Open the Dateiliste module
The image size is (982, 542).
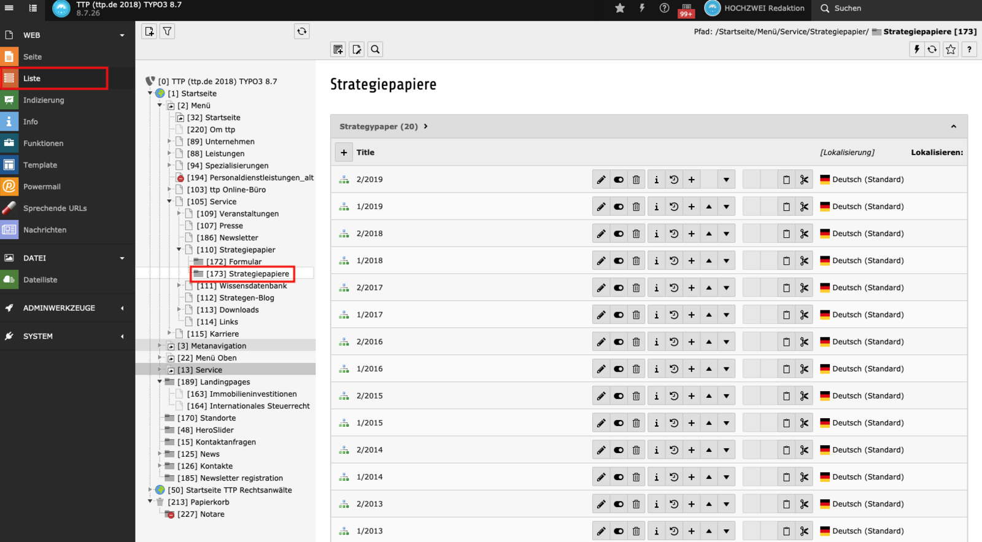[40, 280]
